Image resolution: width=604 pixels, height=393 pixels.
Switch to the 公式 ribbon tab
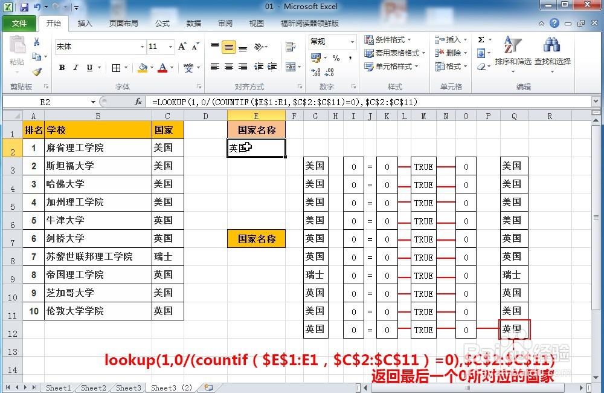[x=162, y=23]
